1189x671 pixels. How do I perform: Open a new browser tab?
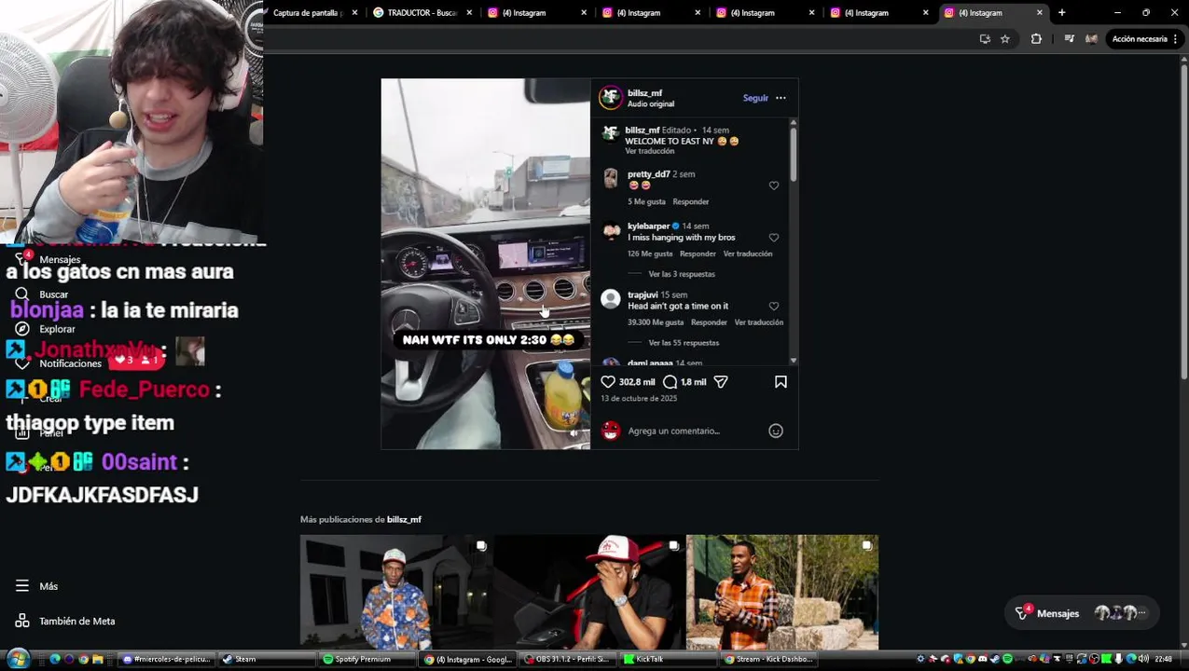pos(1061,13)
